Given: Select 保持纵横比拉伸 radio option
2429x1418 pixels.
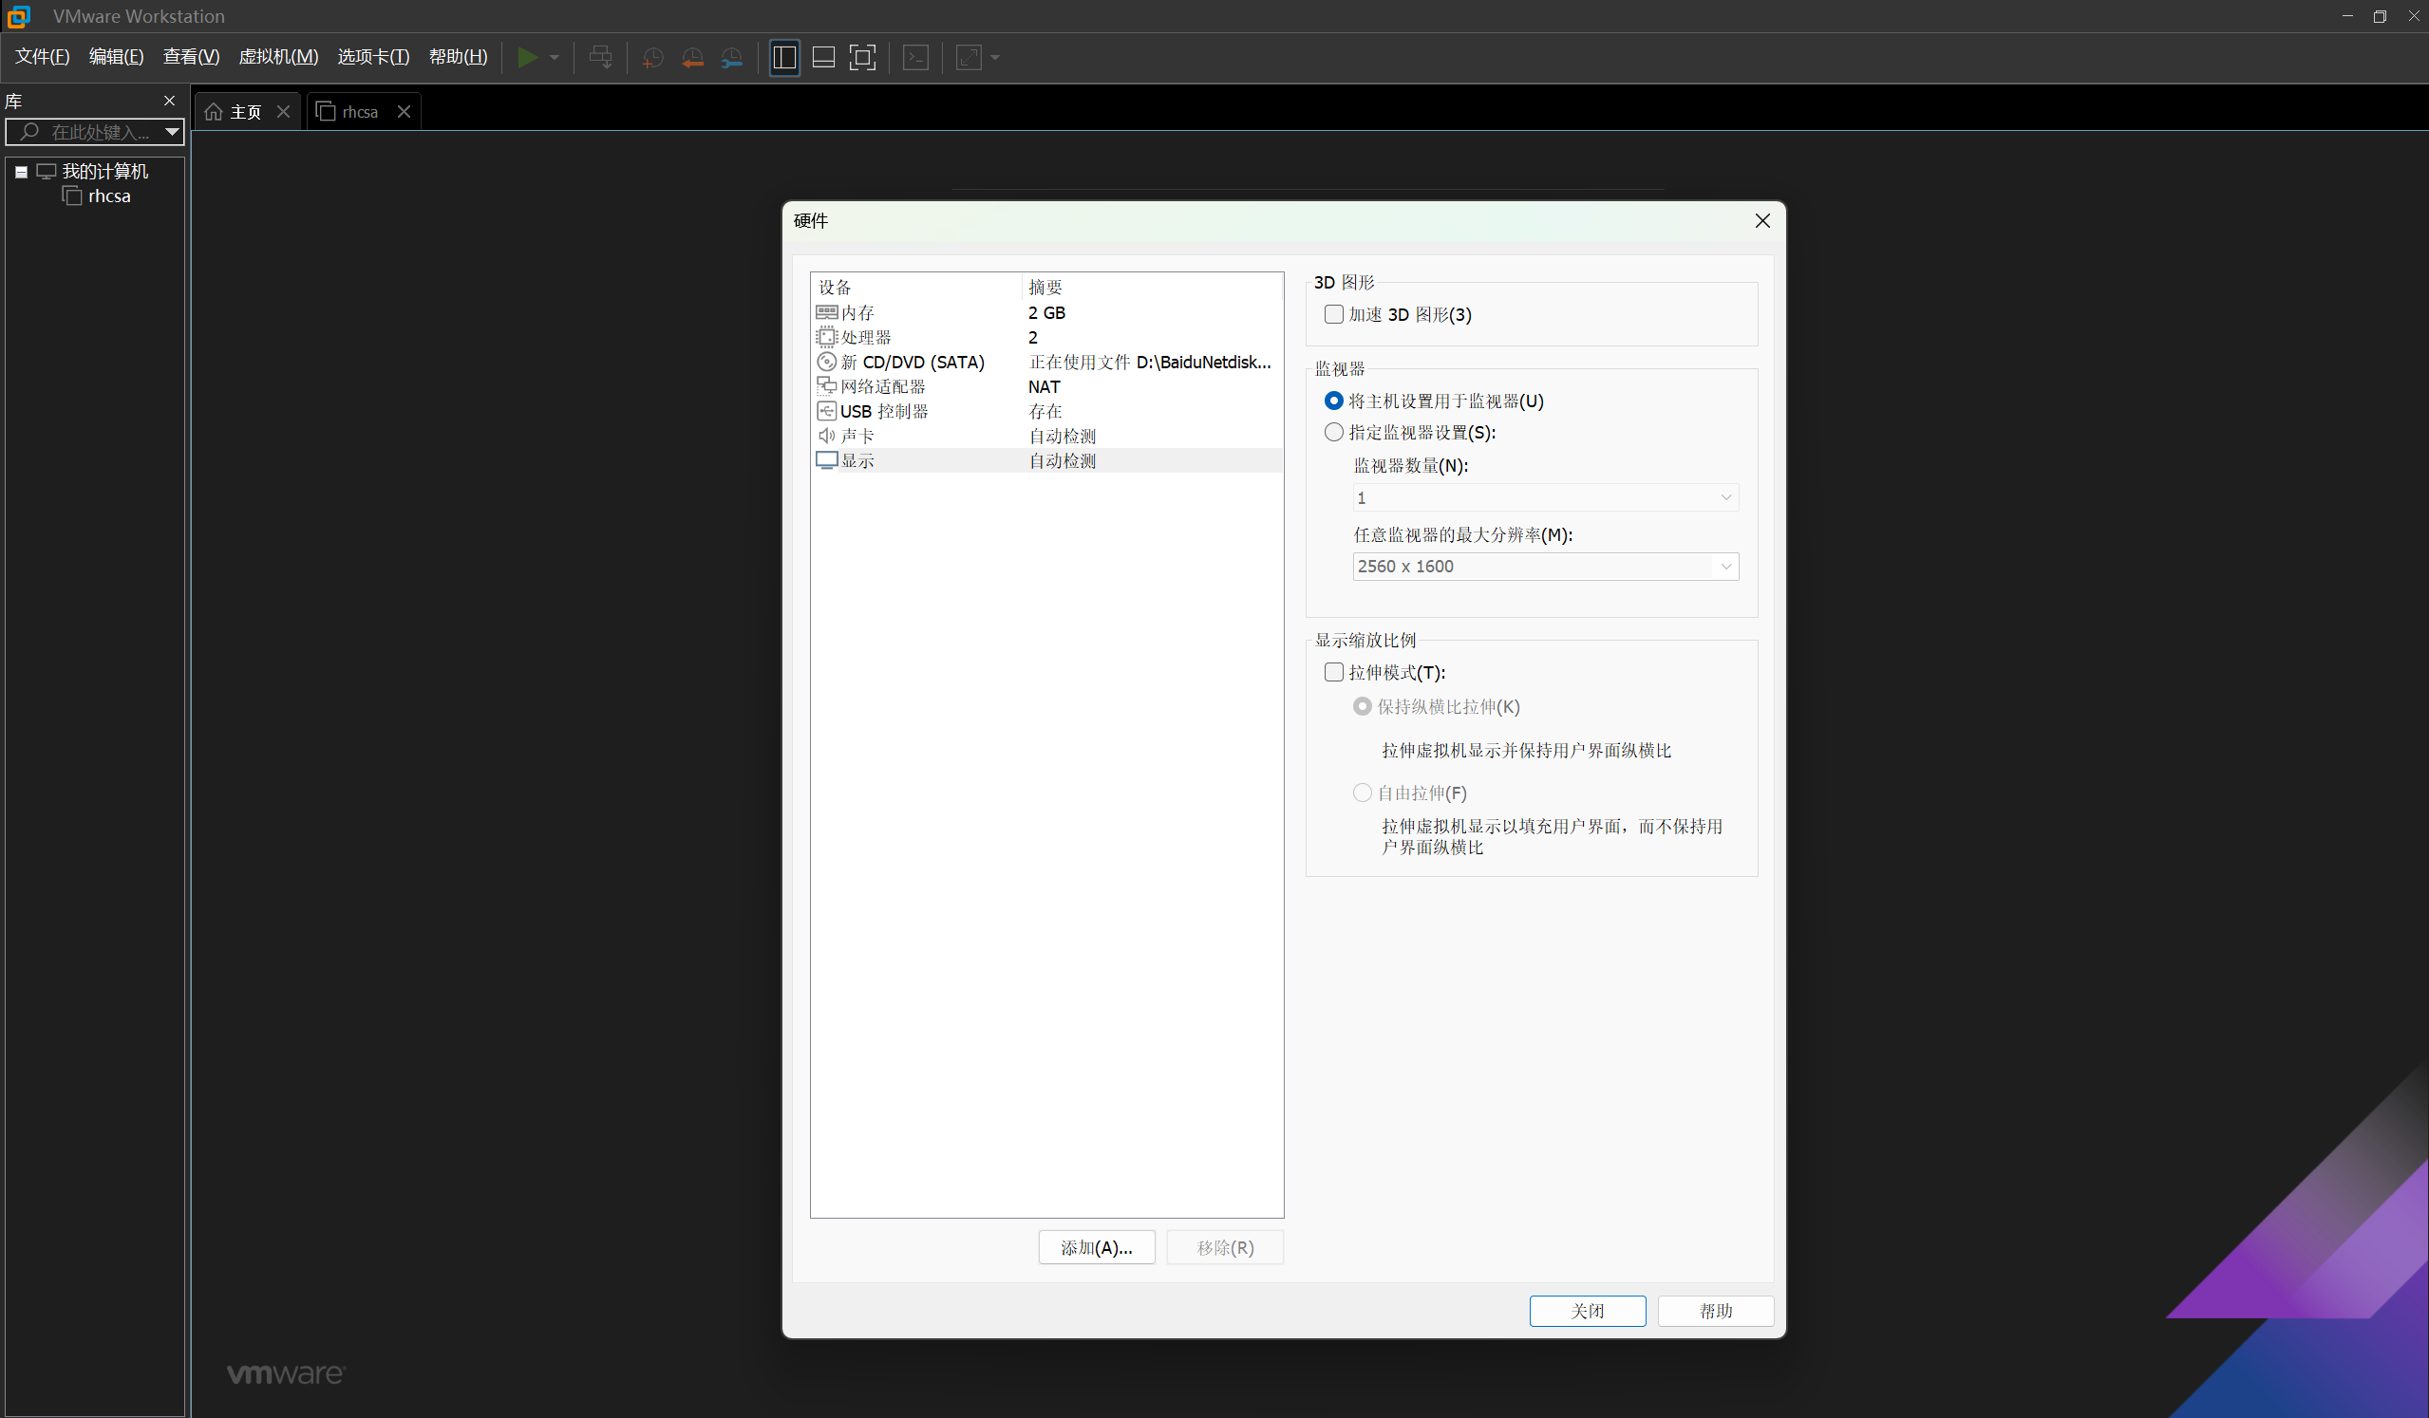Looking at the screenshot, I should pos(1362,707).
